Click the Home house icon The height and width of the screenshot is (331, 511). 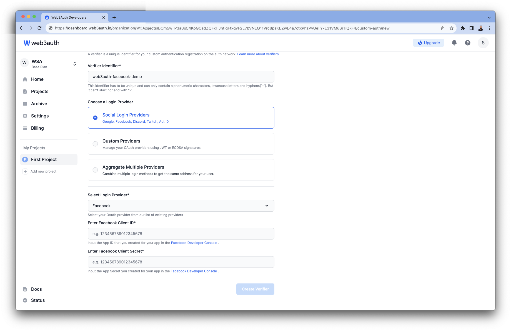(x=25, y=79)
